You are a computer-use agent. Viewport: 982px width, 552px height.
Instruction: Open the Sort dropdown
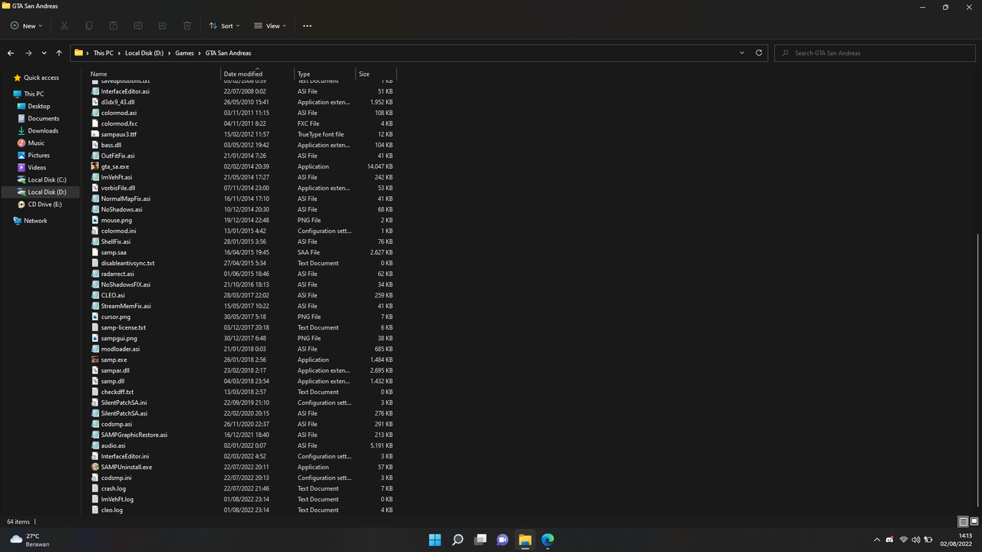[224, 26]
